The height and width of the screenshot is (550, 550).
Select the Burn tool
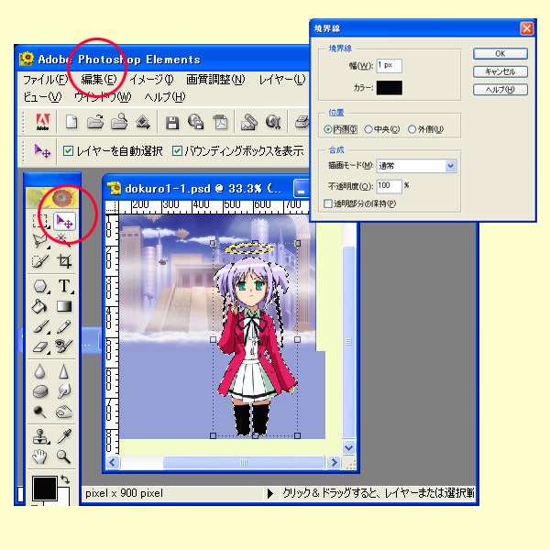coord(64,412)
